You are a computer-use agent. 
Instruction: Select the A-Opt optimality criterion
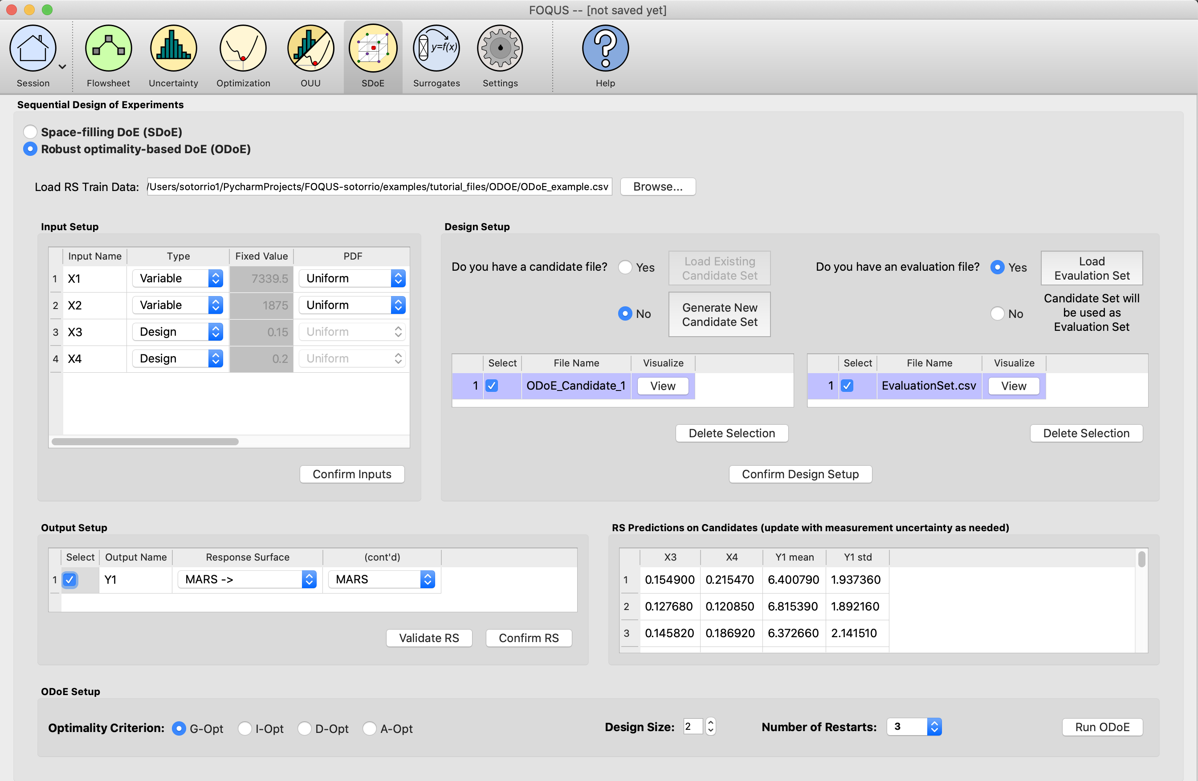[x=370, y=728]
